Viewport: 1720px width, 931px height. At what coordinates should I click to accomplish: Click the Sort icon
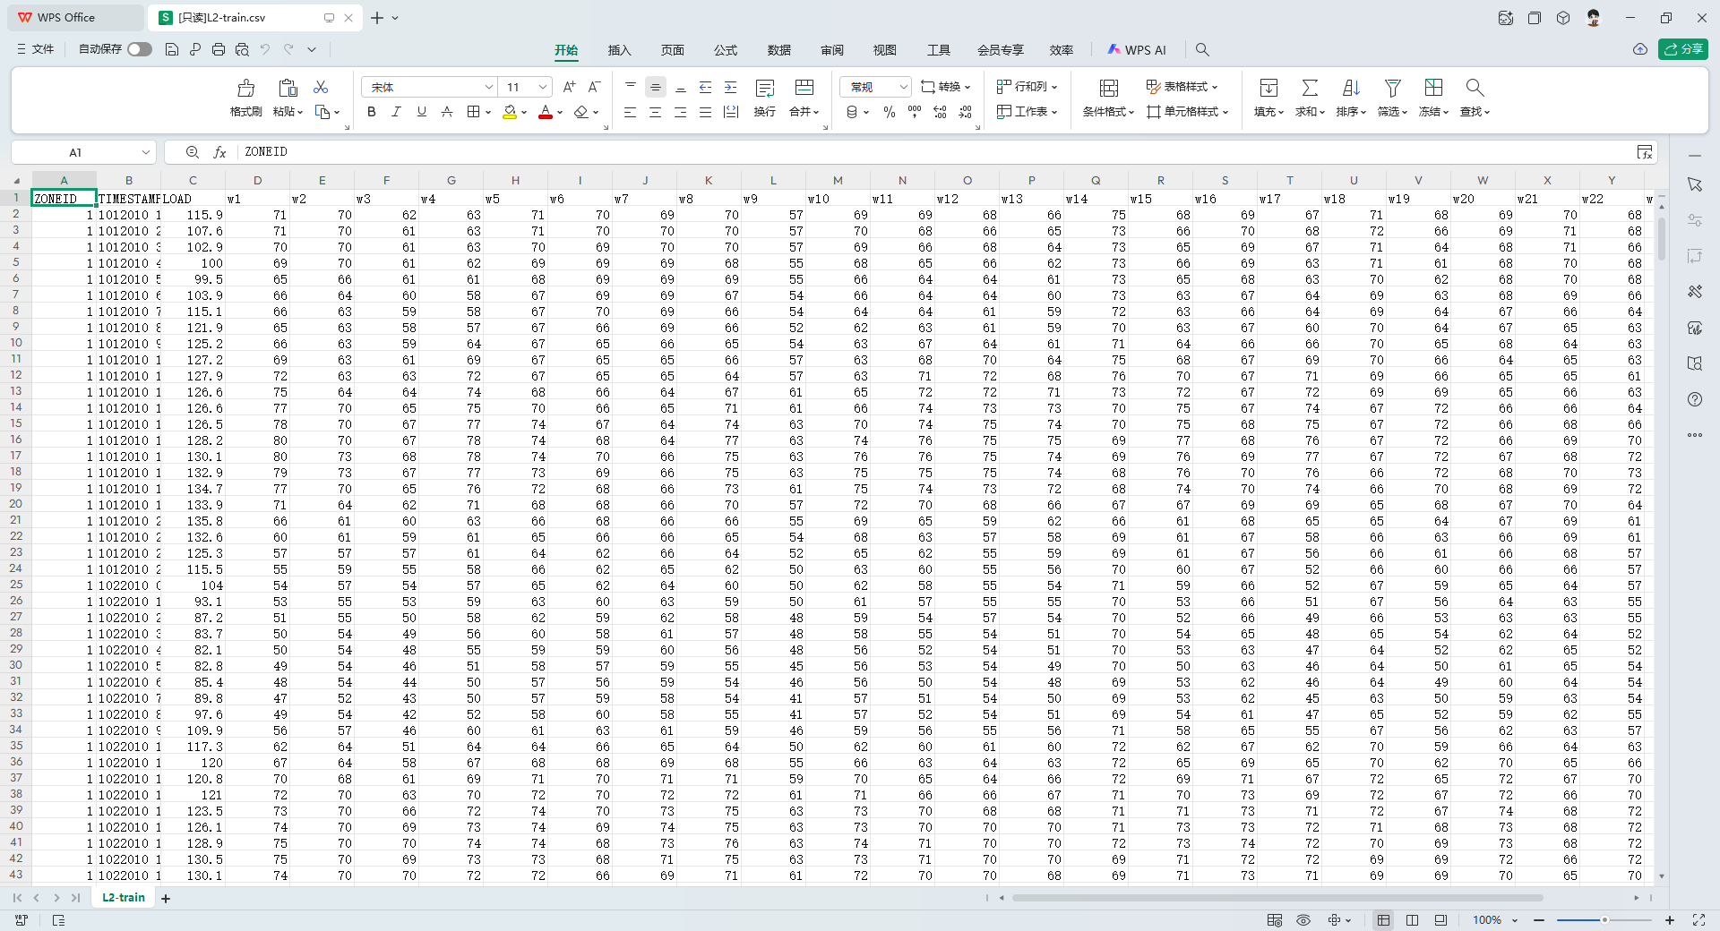coord(1351,88)
